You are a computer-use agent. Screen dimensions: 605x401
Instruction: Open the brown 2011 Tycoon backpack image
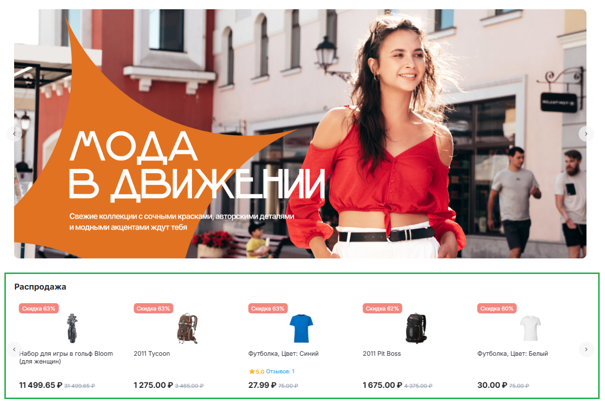[x=188, y=328]
